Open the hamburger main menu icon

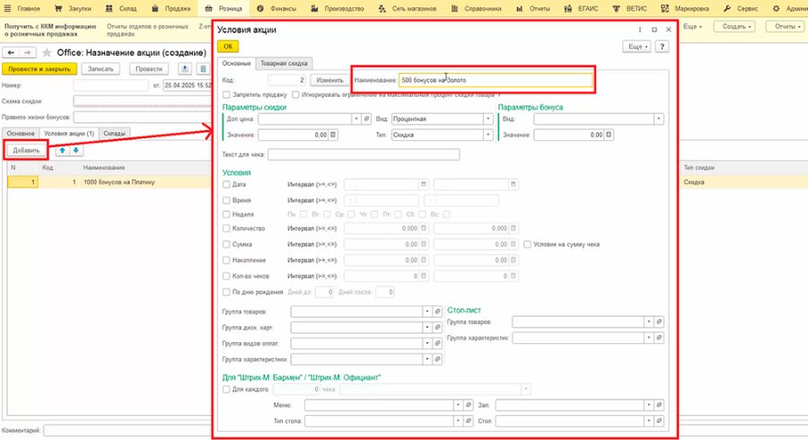point(7,8)
